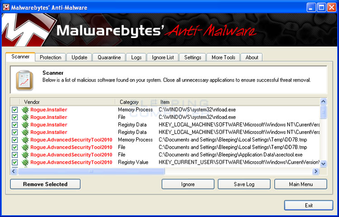This screenshot has height=217, width=339.
Task: Click bug icon for DD7B.tmp Memory Process row
Action: (x=25, y=140)
